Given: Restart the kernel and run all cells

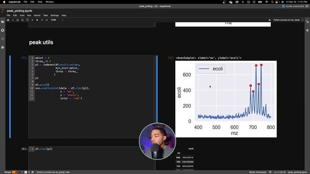Looking at the screenshot, I should pyautogui.click(x=46, y=20).
